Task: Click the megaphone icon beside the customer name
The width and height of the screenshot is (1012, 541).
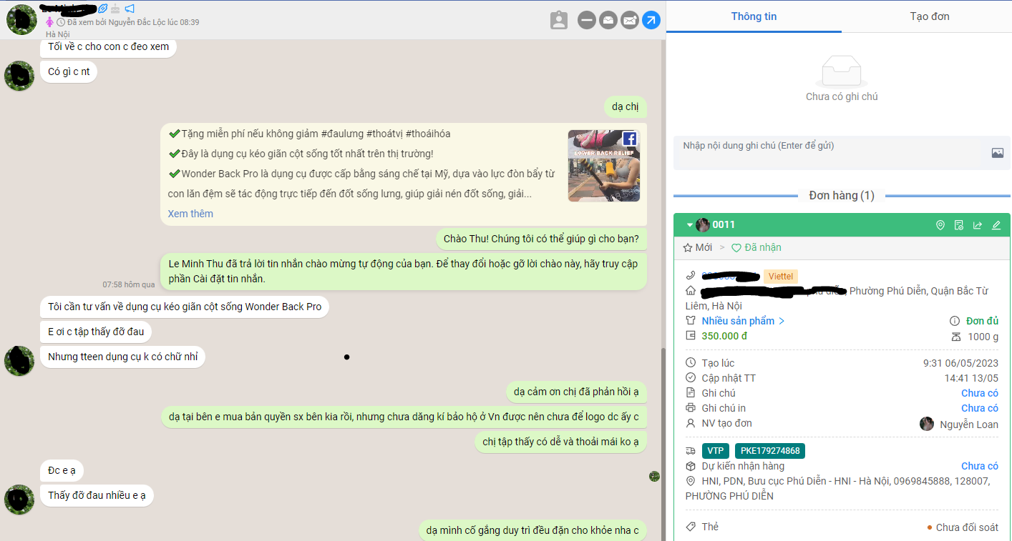Action: [130, 9]
